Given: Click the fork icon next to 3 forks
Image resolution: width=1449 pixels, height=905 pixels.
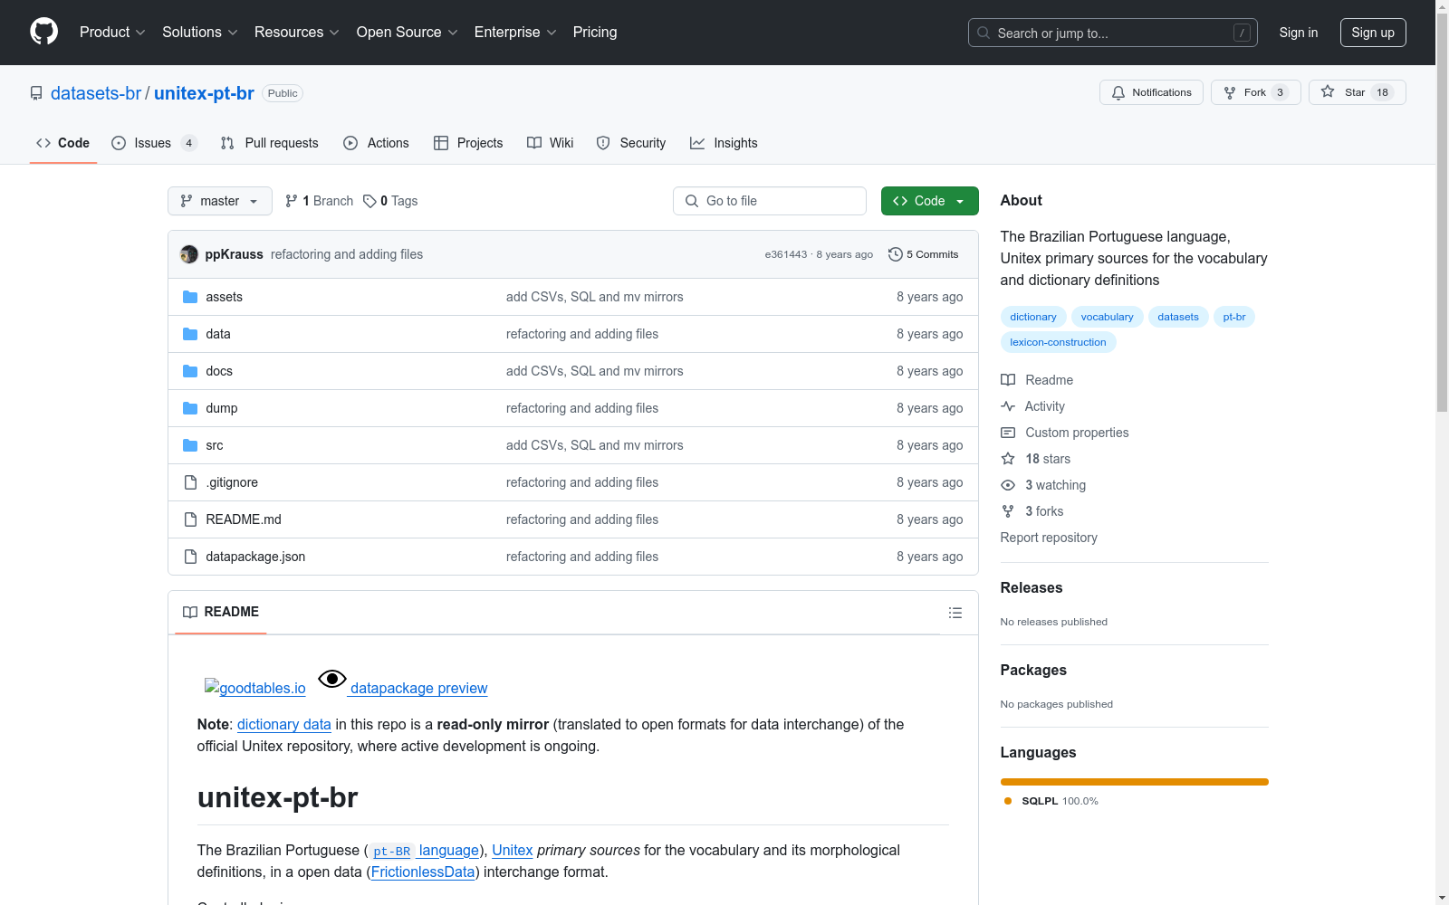Looking at the screenshot, I should tap(1008, 511).
